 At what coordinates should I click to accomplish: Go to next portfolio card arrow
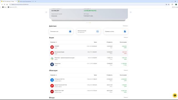131,12
